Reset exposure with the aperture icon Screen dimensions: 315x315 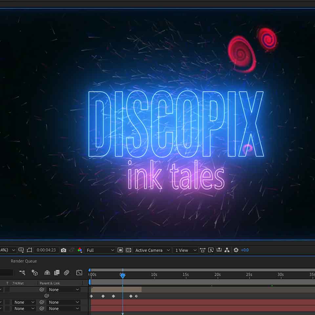[x=236, y=250]
